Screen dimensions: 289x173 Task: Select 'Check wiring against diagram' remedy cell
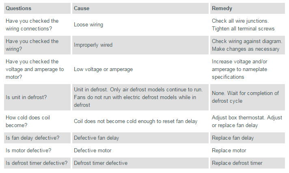[247, 45]
